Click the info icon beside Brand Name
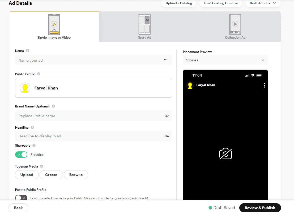Viewport: 294px width, 212px height. point(53,106)
